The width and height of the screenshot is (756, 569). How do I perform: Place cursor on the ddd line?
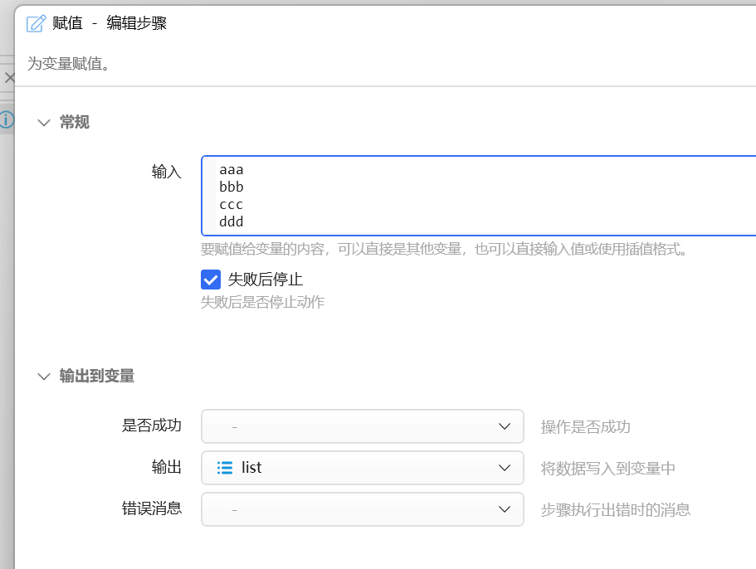[232, 222]
